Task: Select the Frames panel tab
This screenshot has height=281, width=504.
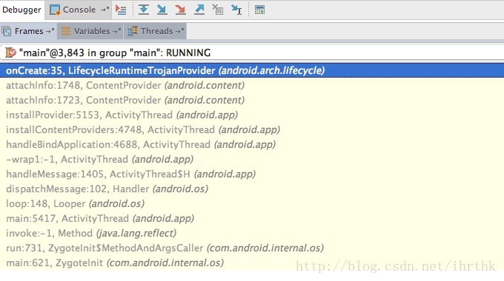Action: 28,31
